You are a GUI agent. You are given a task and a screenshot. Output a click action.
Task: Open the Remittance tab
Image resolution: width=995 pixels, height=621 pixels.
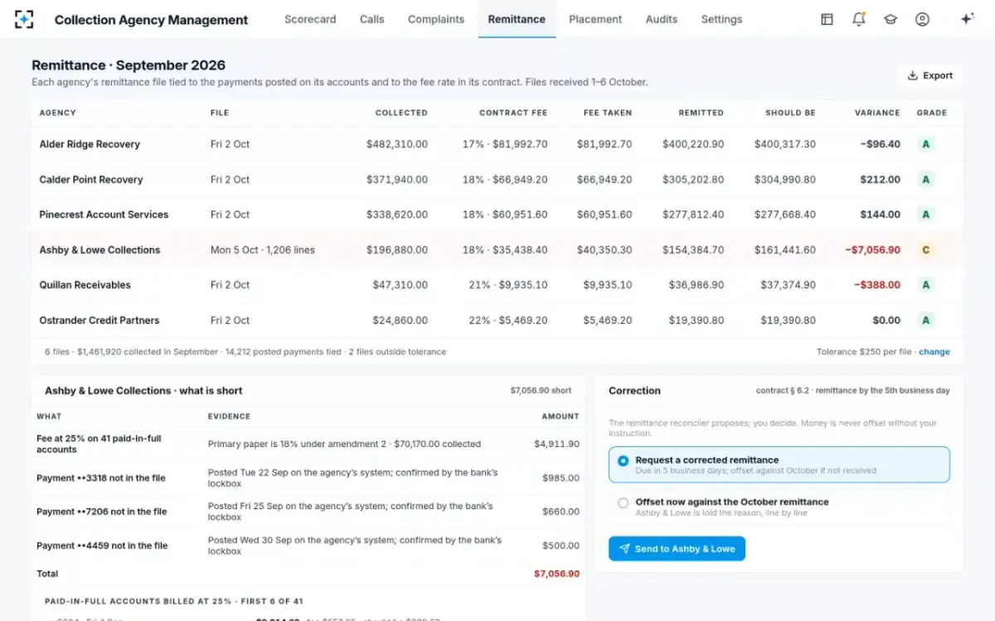click(517, 19)
